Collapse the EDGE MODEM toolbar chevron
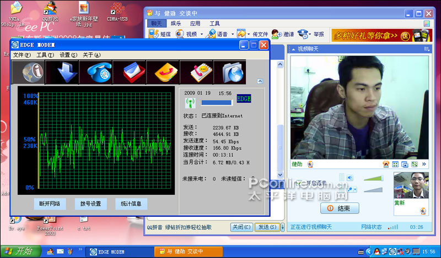Viewport: 441px width, 258px height. (x=260, y=81)
